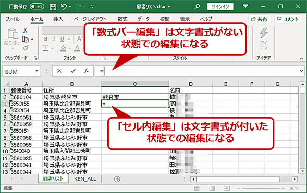This screenshot has height=193, width=307.
Task: Open the データ ribbon tab
Action: point(143,19)
